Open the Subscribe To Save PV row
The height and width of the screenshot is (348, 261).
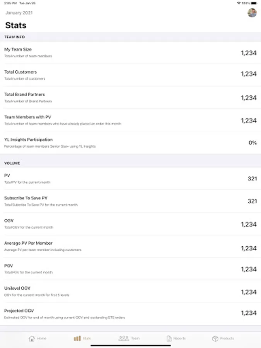pyautogui.click(x=130, y=201)
